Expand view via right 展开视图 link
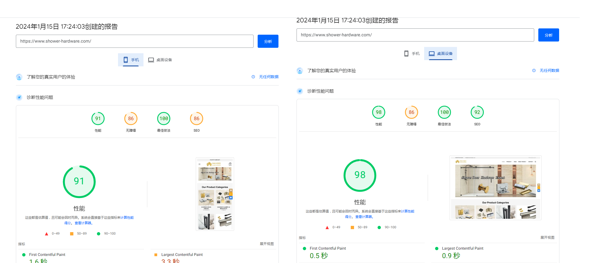 [548, 237]
